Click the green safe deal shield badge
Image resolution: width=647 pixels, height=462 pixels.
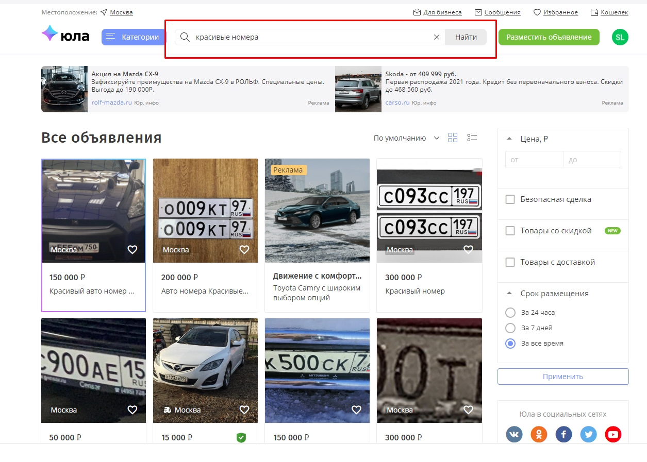pyautogui.click(x=241, y=437)
